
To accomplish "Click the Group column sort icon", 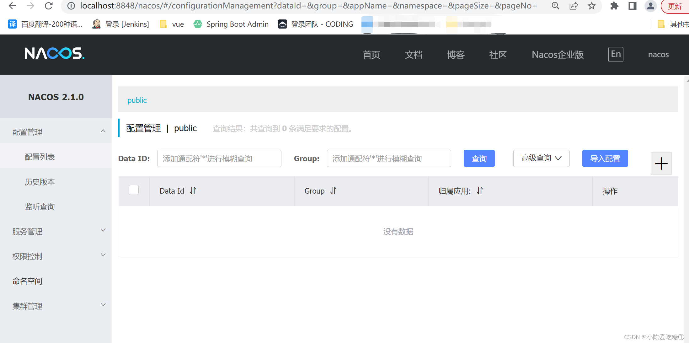I will (333, 190).
